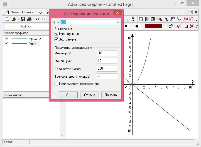This screenshot has height=147, width=201.
Task: Expand the chevron overflow near down arrow
Action: (133, 19)
